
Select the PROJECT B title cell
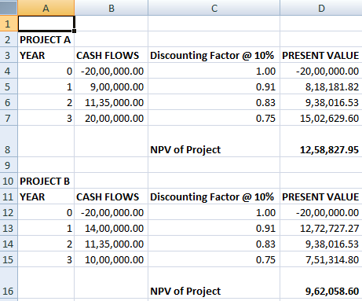(46, 181)
